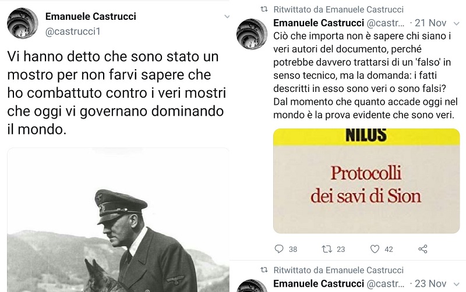The height and width of the screenshot is (292, 466).
Task: Click retweet indicator icon above 23 Nov tweet
Action: [264, 270]
